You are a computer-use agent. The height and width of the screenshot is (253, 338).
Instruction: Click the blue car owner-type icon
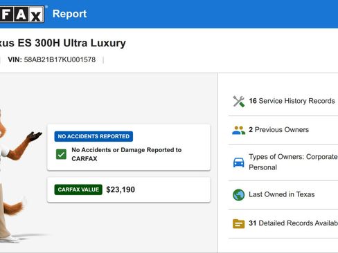coord(238,162)
